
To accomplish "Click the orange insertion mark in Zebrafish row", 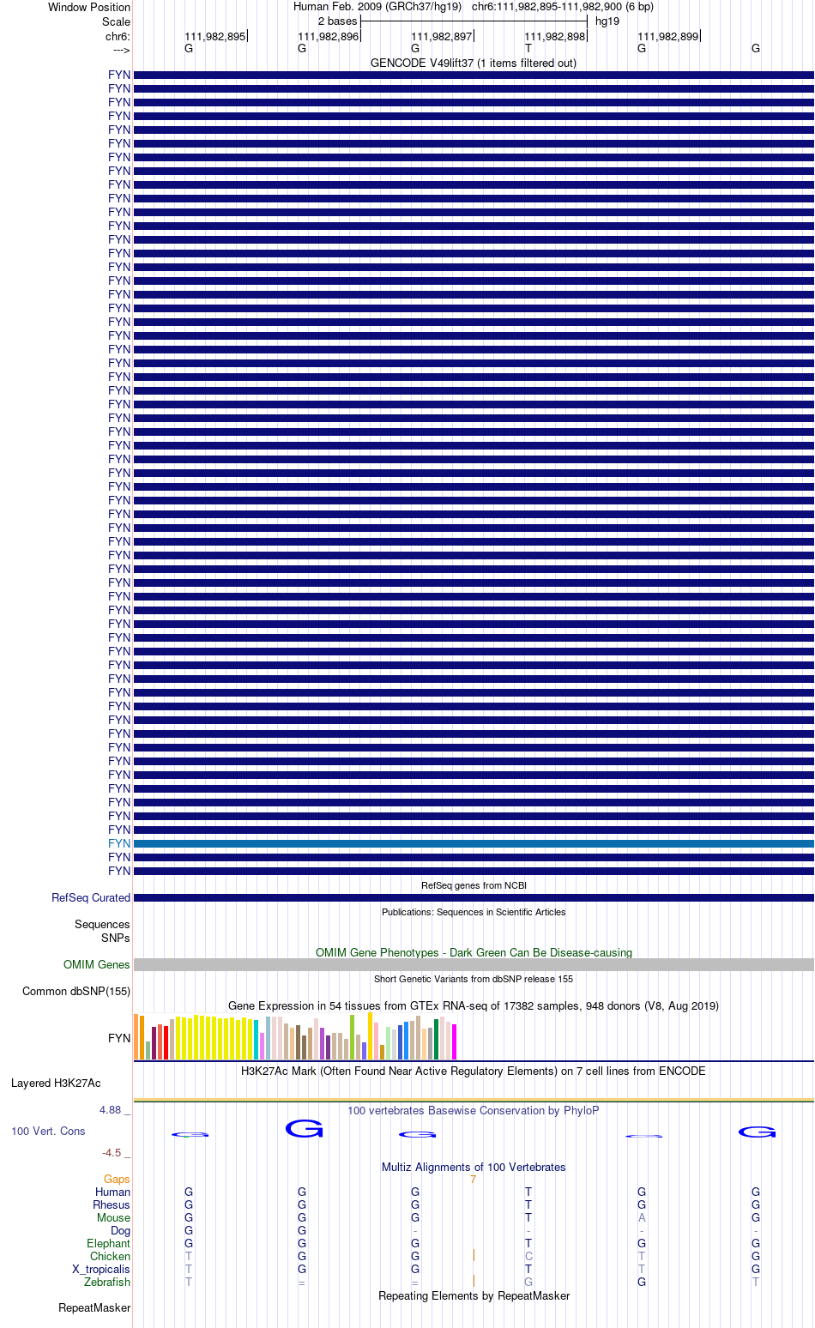I will (474, 1282).
